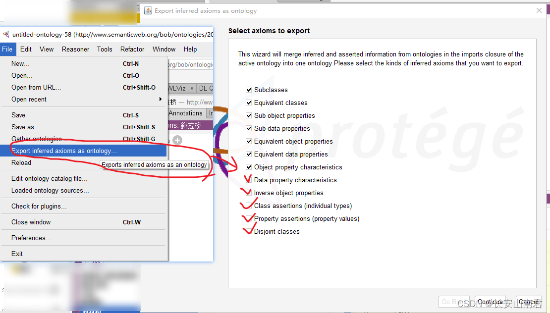Select Export inferred axioms as ontology...
Viewport: 550px width, 313px height.
[x=84, y=151]
